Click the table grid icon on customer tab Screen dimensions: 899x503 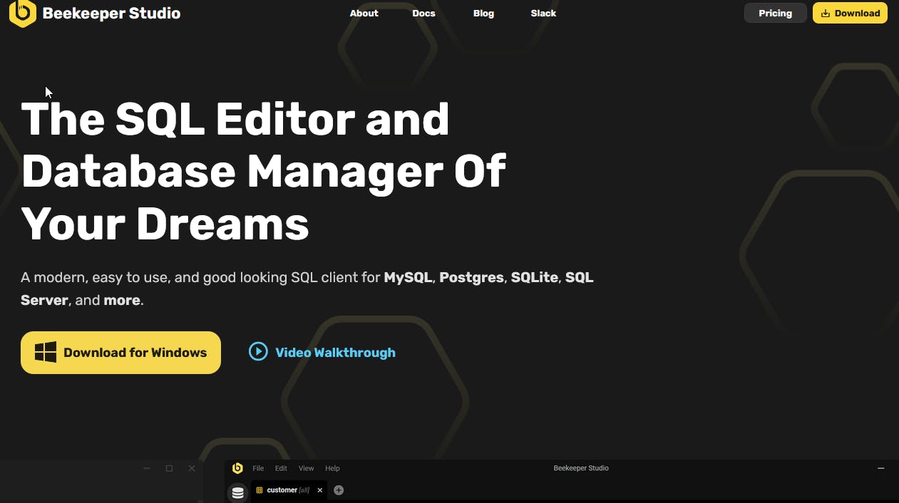(x=260, y=490)
